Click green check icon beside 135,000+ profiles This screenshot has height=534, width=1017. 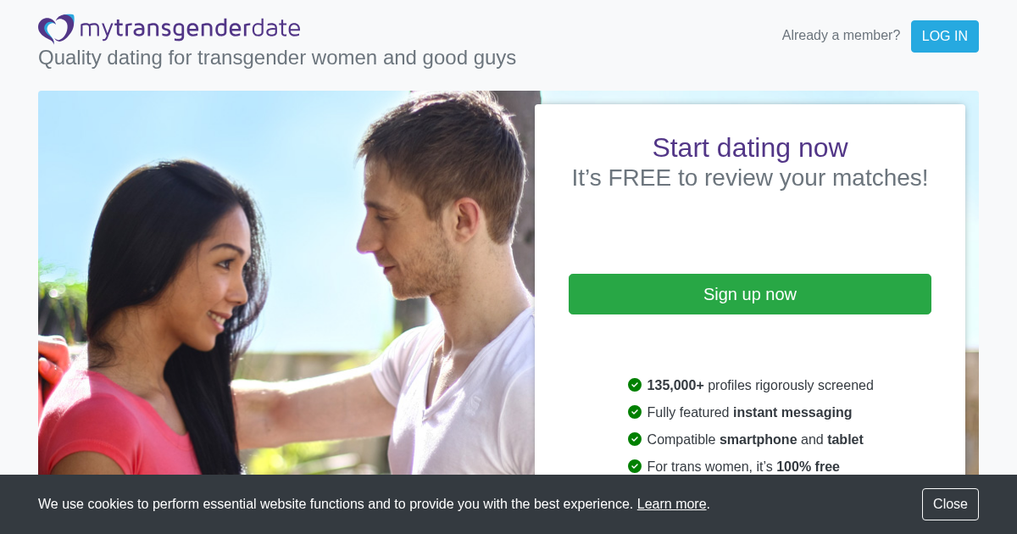tap(635, 385)
